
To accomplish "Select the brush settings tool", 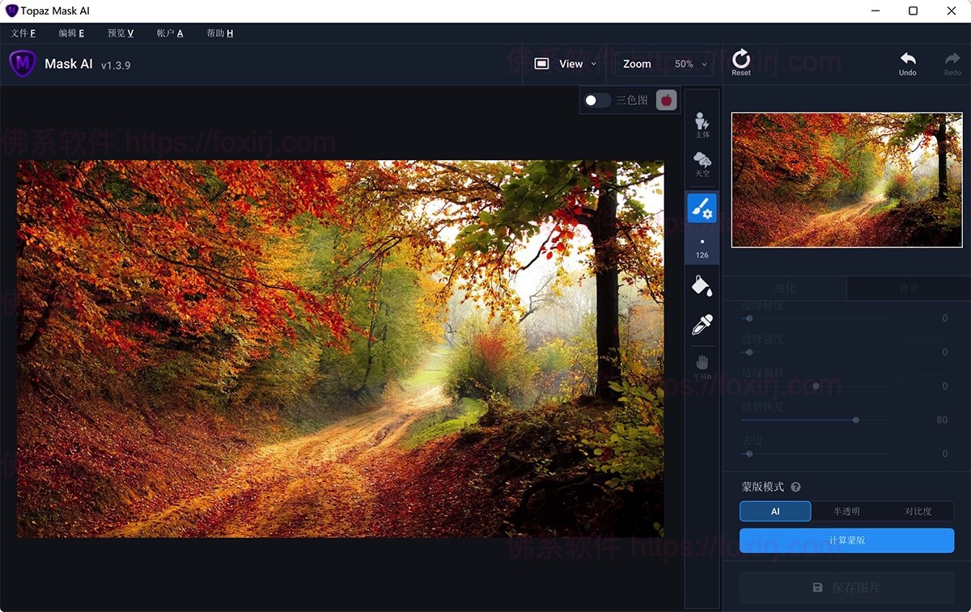I will pyautogui.click(x=702, y=209).
